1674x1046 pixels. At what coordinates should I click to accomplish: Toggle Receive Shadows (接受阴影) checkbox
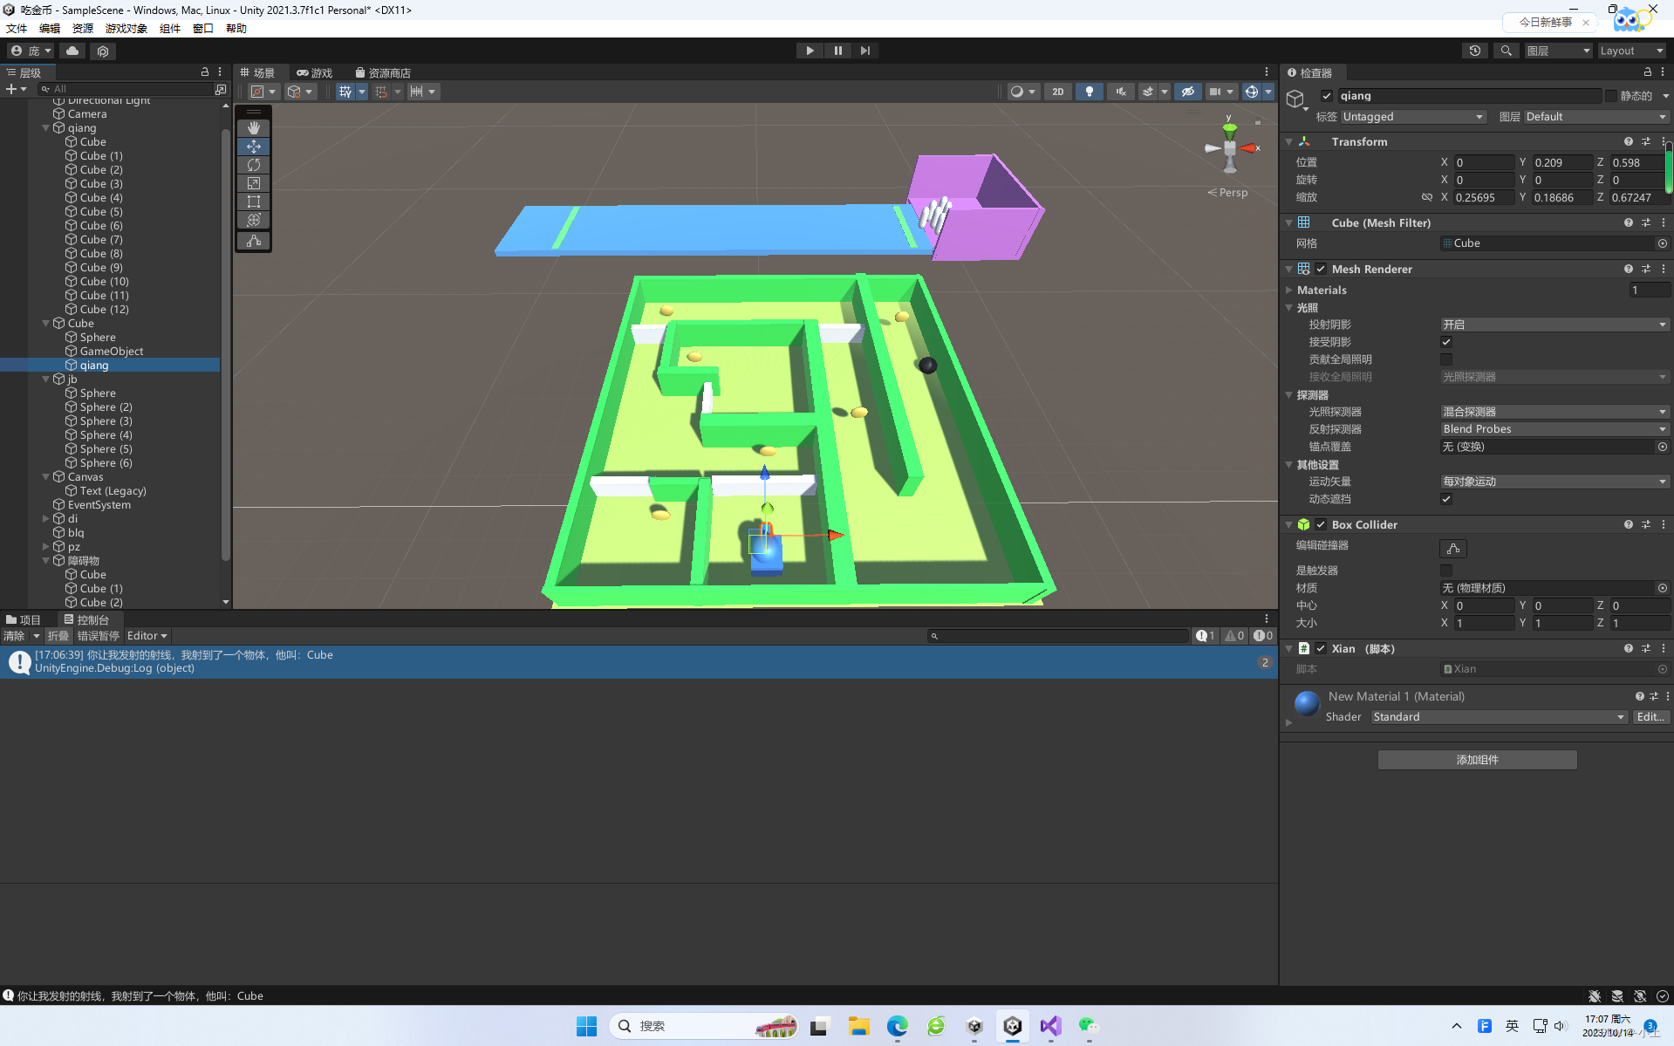click(x=1446, y=342)
